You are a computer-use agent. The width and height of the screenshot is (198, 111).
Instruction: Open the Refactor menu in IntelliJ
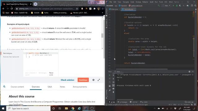click(x=145, y=2)
